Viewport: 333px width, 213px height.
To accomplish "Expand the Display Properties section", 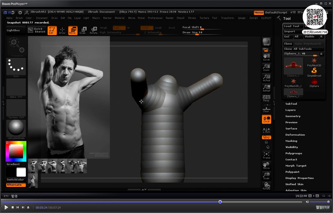I will point(299,178).
